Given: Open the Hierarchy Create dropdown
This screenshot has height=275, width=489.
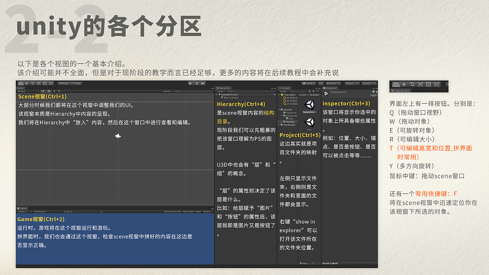Looking at the screenshot, I should (x=221, y=91).
